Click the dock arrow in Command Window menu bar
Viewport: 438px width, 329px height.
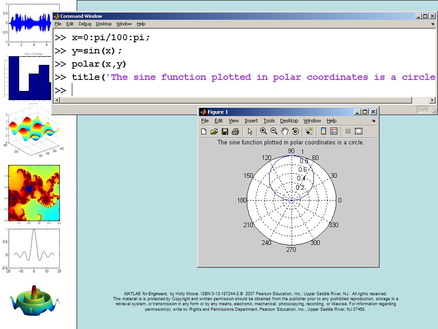click(x=433, y=24)
